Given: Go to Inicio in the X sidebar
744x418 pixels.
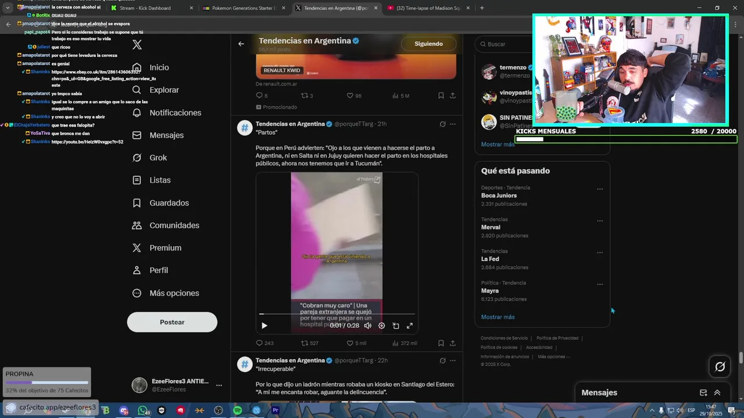Looking at the screenshot, I should coord(151,67).
